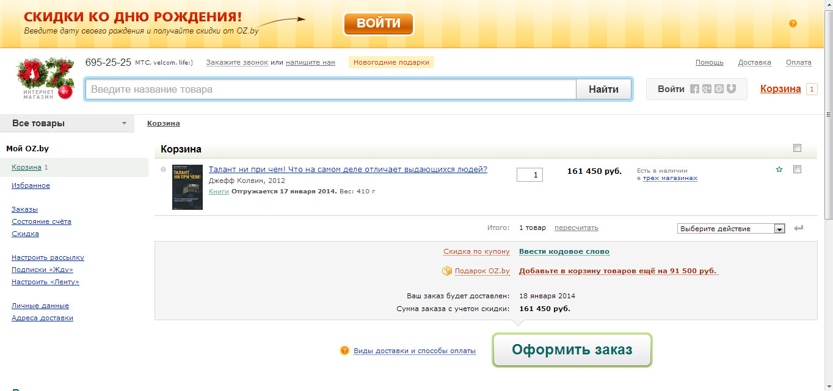Click the apply-action return arrow icon

pos(799,228)
